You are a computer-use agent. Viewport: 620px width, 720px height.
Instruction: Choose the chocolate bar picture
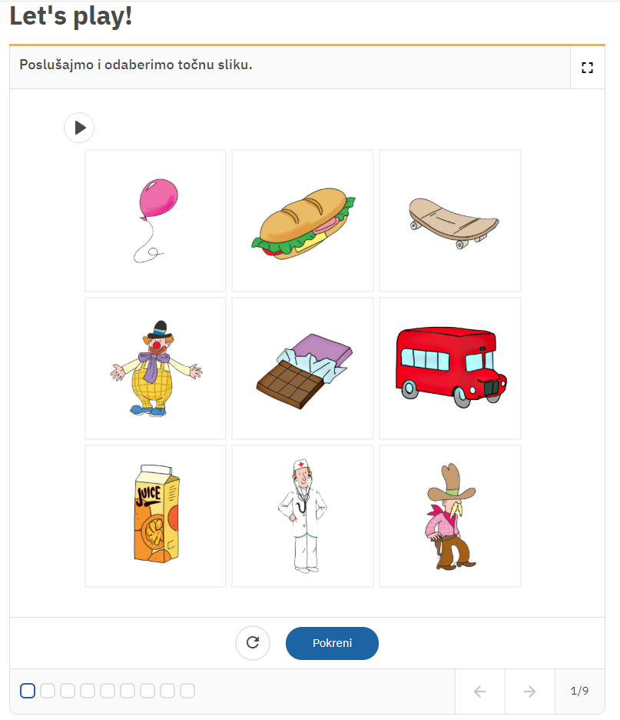coord(303,368)
